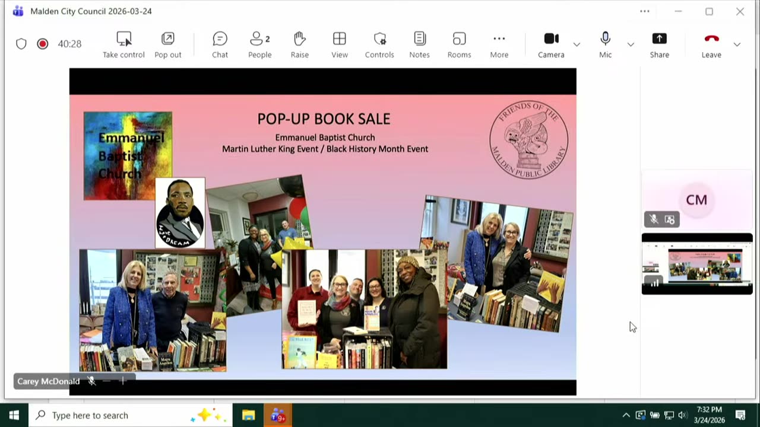
Task: Click the recording indicator icon
Action: (42, 44)
